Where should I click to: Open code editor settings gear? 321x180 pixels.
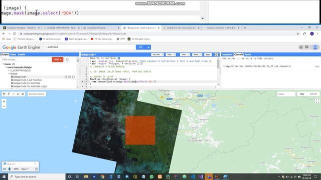(216, 54)
